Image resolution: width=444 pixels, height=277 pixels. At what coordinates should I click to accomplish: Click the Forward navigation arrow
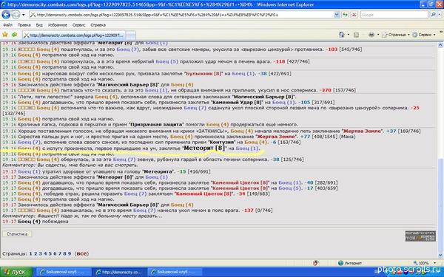pos(16,15)
